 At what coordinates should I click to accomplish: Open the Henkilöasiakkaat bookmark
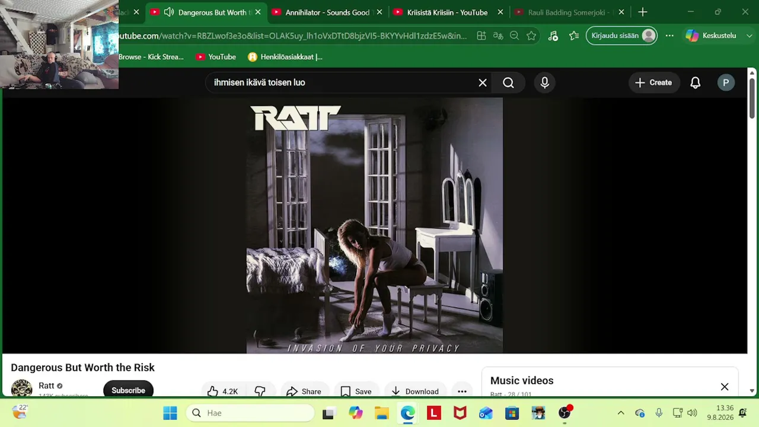pos(285,57)
